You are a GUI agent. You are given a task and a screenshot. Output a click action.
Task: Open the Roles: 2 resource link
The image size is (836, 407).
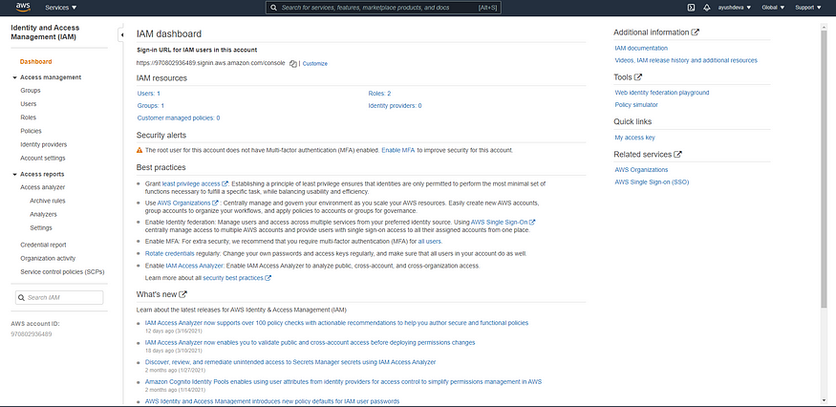point(379,94)
